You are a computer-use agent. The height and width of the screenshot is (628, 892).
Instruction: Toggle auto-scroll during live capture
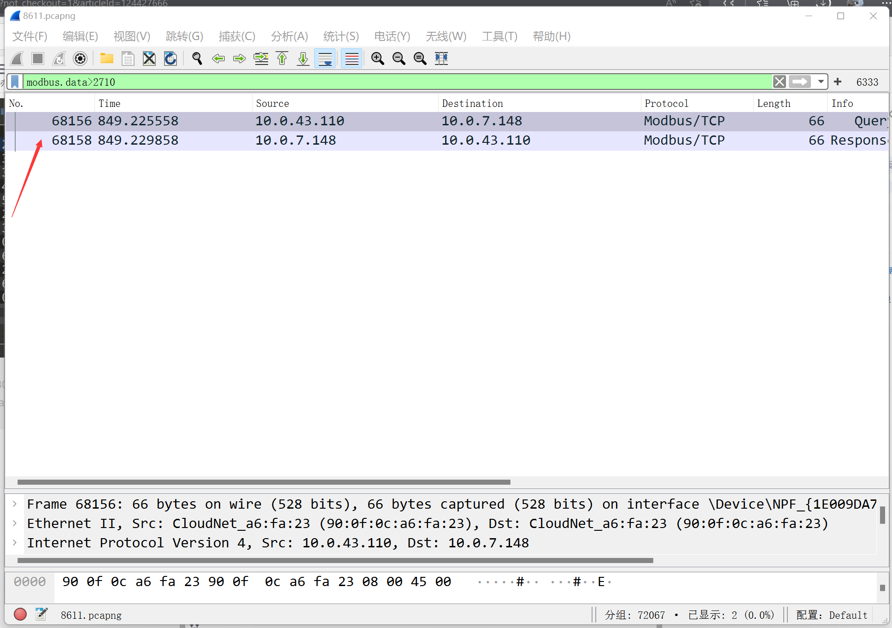coord(325,59)
